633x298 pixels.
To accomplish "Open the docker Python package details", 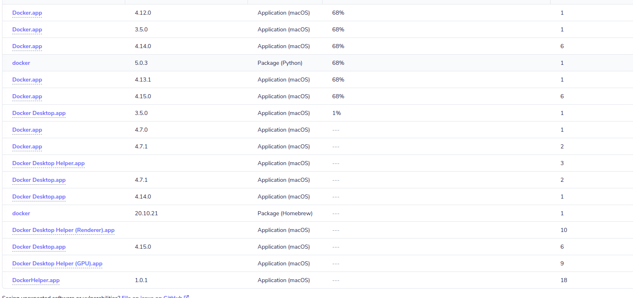I will coord(21,63).
